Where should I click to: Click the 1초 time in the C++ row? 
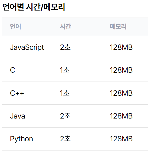[x=65, y=93]
